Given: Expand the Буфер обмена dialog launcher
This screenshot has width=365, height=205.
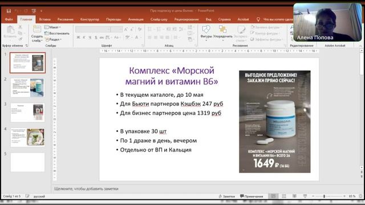Looking at the screenshot, I should [27, 46].
